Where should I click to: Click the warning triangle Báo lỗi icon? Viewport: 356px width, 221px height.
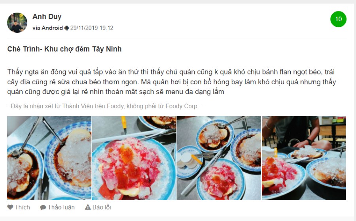[88, 207]
